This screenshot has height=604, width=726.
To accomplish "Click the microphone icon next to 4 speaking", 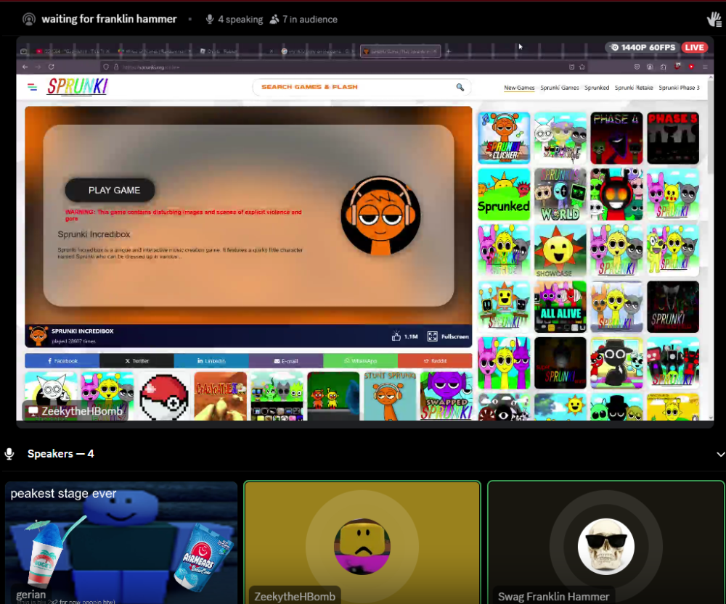I will click(210, 19).
